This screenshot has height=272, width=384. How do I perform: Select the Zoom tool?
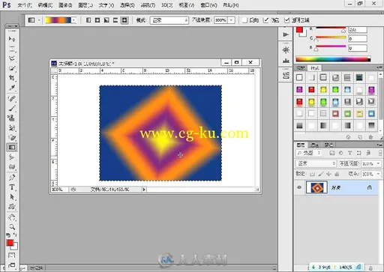tap(12, 227)
